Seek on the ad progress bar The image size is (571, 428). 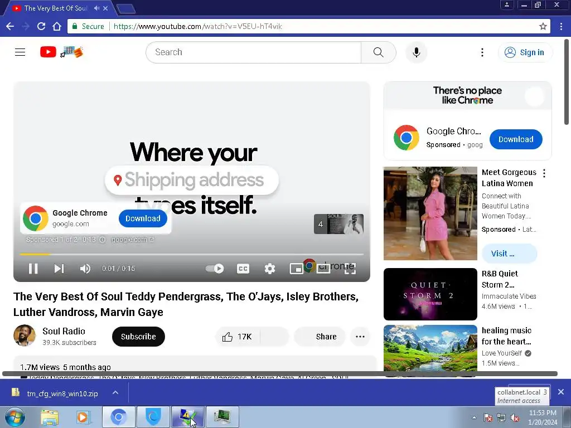pos(192,254)
